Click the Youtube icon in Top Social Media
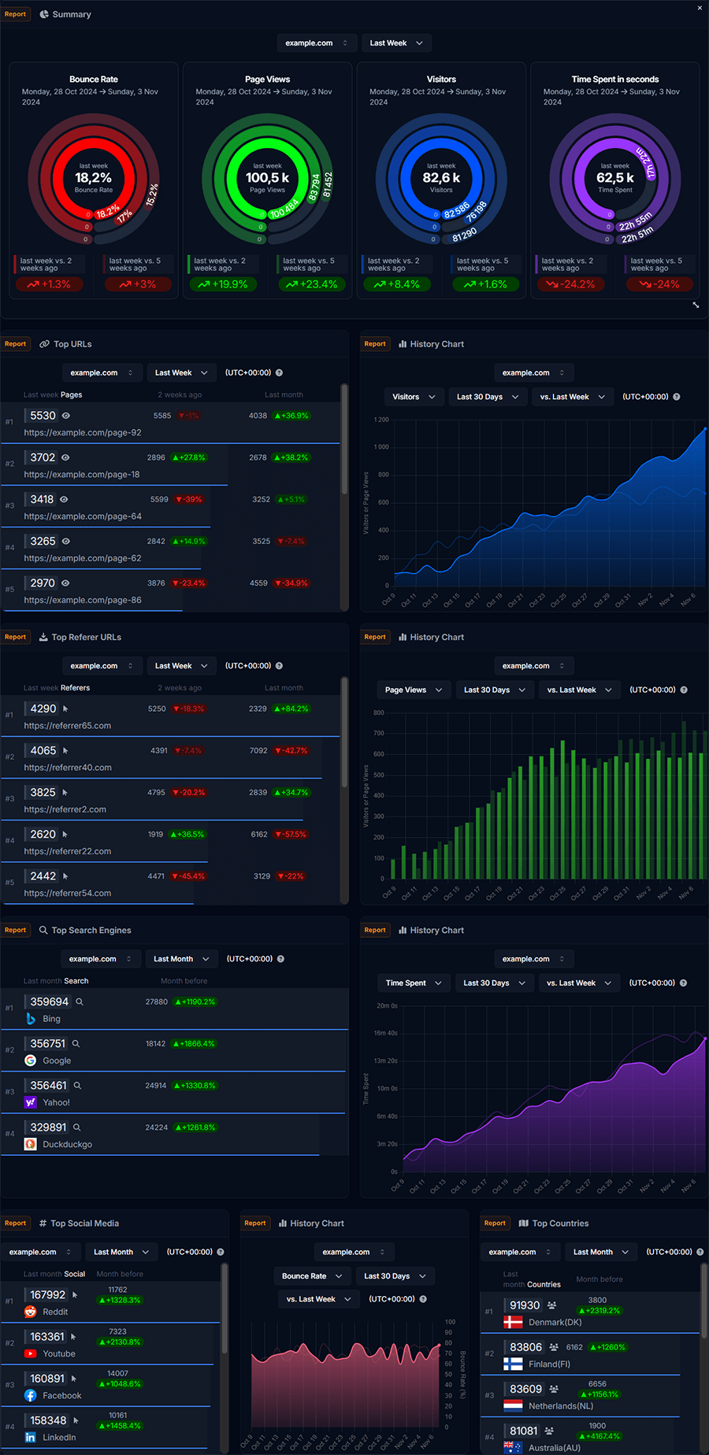Viewport: 709px width, 1455px height. click(x=31, y=1353)
